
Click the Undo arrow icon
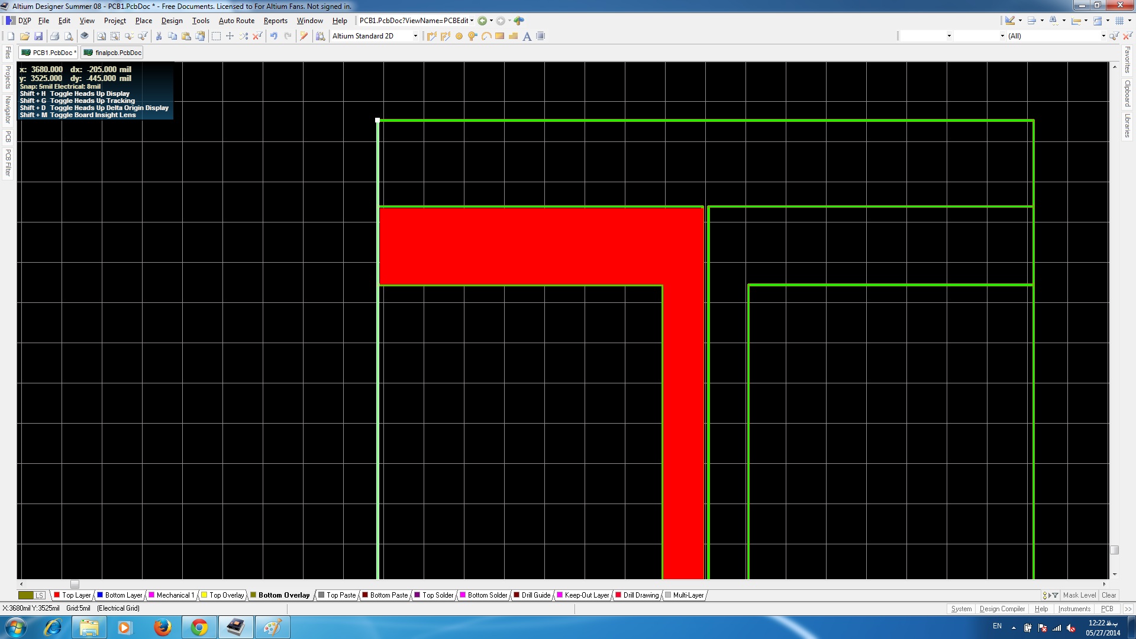click(273, 36)
